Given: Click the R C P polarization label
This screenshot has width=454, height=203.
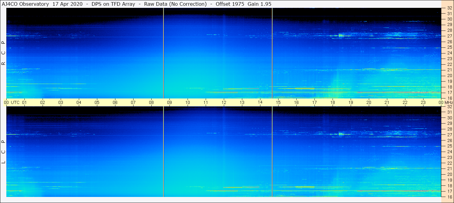Looking at the screenshot, I should tap(4, 53).
